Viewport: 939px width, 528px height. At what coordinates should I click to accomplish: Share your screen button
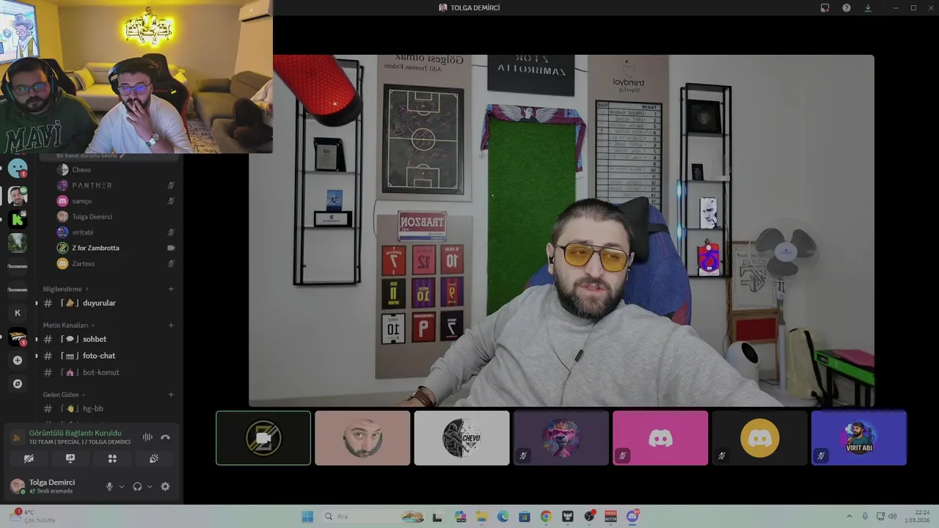(x=70, y=458)
